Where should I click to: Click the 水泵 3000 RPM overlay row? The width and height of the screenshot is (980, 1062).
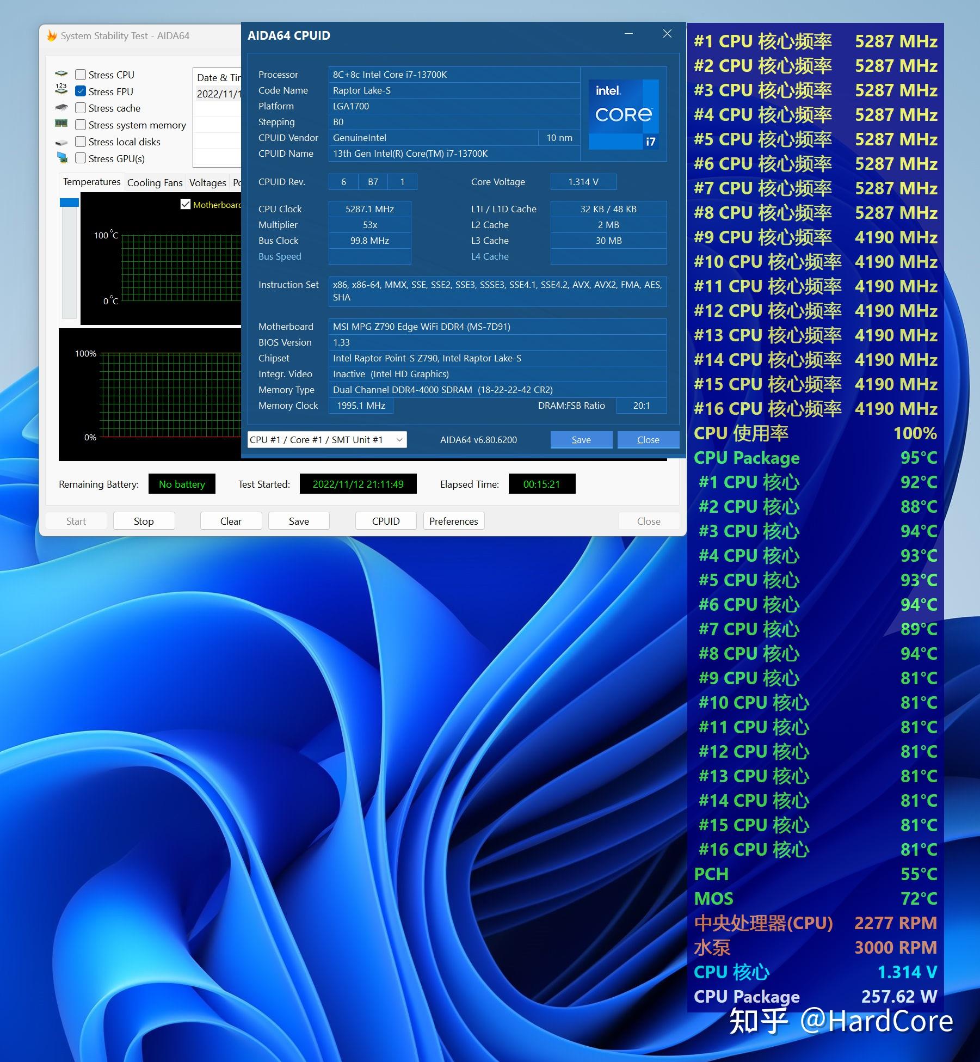815,947
